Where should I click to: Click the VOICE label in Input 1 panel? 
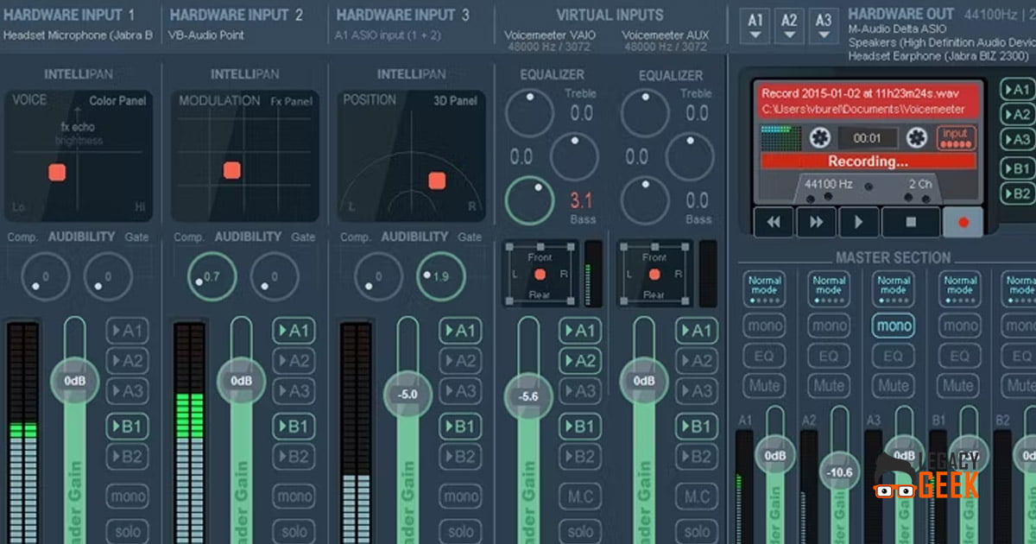coord(29,101)
